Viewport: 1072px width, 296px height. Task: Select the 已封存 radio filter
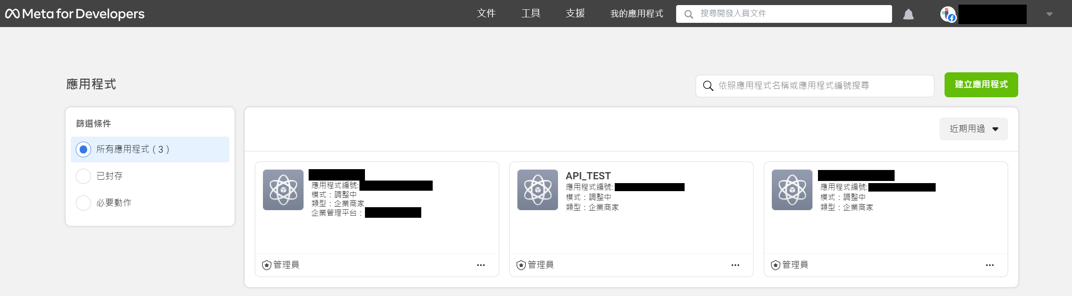click(83, 176)
